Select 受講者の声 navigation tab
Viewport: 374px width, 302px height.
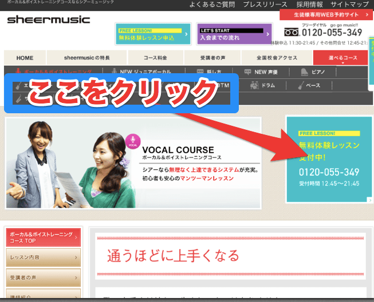[x=212, y=58]
